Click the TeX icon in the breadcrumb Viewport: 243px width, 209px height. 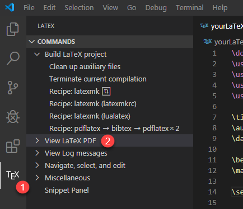pyautogui.click(x=208, y=42)
